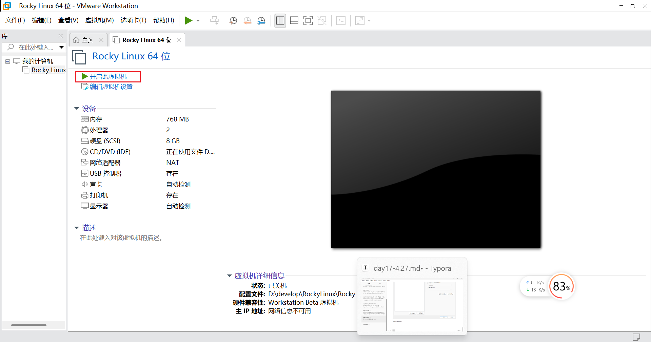The image size is (651, 342).
Task: Open the 虚拟机(M) menu
Action: point(99,20)
